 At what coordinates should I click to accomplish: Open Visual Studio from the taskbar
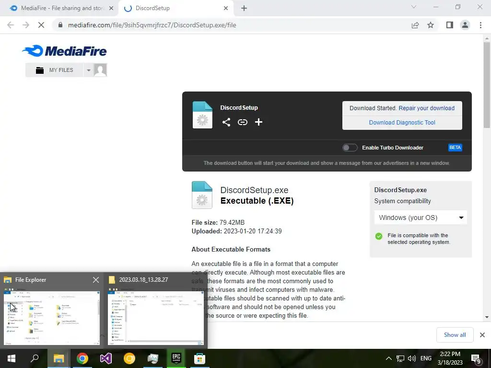click(106, 358)
